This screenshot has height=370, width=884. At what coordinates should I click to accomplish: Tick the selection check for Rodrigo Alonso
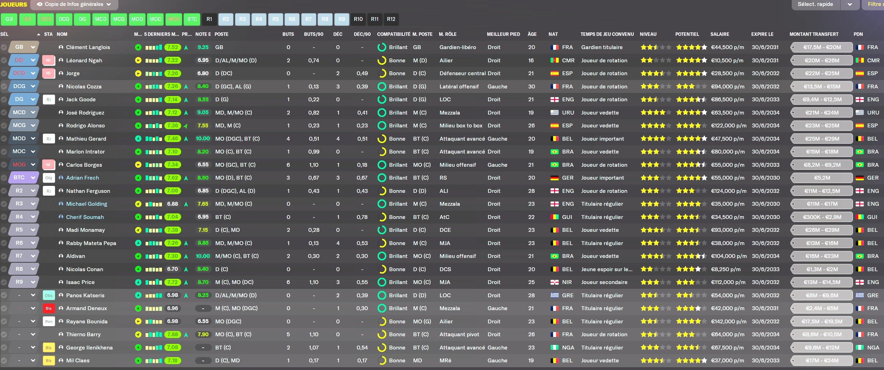click(x=4, y=126)
